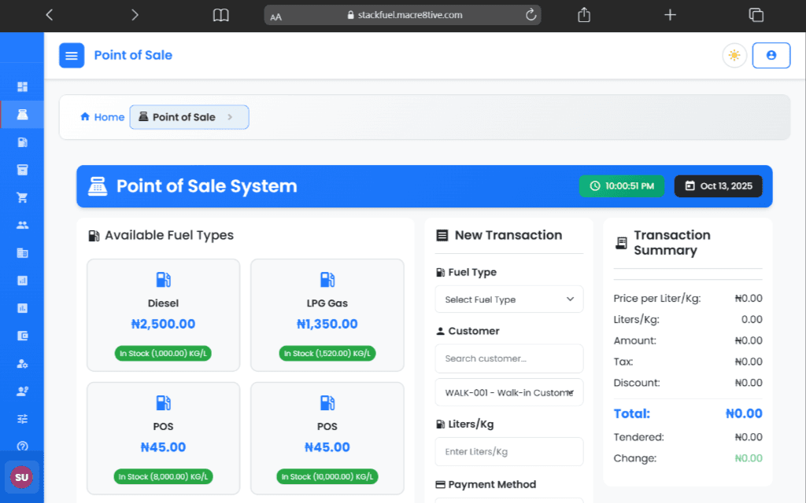Click the Enter Liters/Kg input field
The width and height of the screenshot is (806, 503).
click(509, 452)
